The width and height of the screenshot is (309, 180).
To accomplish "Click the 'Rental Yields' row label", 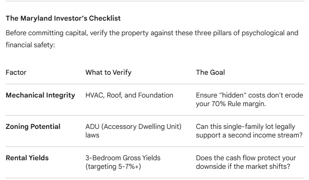I will [x=27, y=158].
